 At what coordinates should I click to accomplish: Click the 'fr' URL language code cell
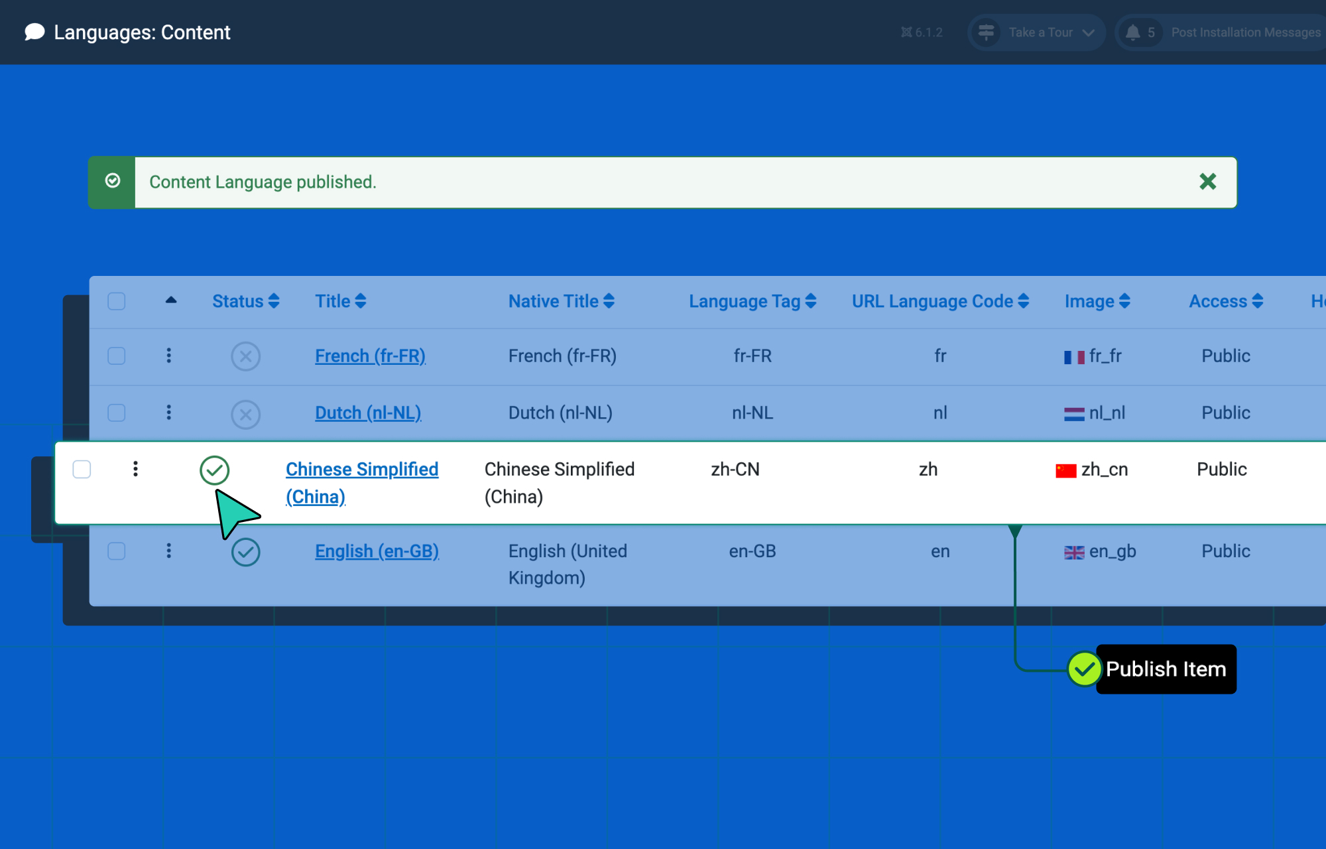[940, 356]
